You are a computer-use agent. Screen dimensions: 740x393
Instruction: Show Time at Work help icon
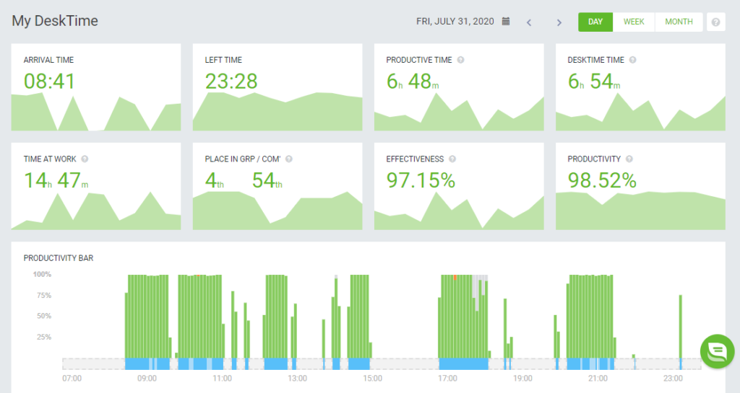pyautogui.click(x=85, y=159)
